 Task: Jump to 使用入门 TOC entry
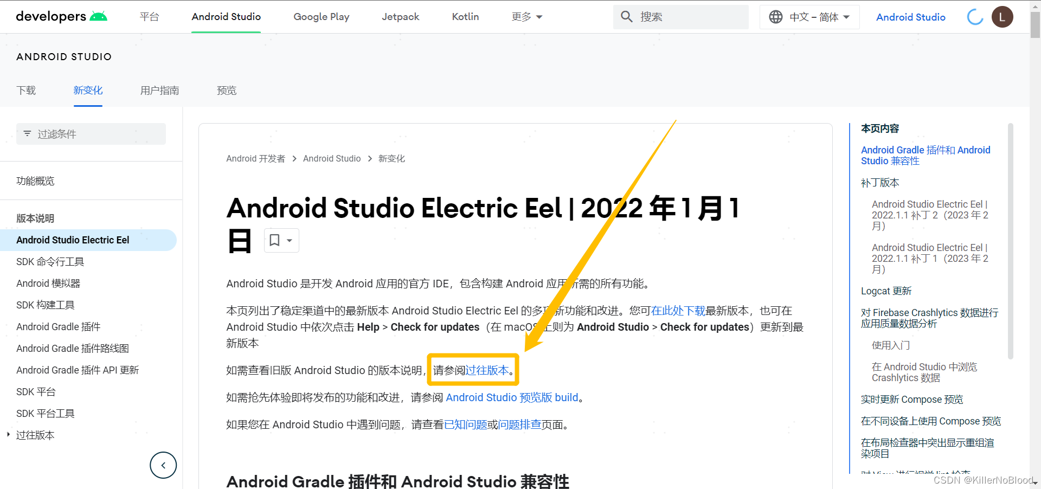[x=891, y=345]
